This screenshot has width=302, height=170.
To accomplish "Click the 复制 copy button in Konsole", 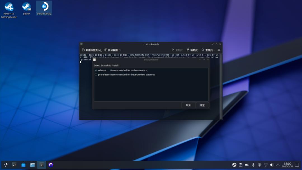I will tap(177, 50).
